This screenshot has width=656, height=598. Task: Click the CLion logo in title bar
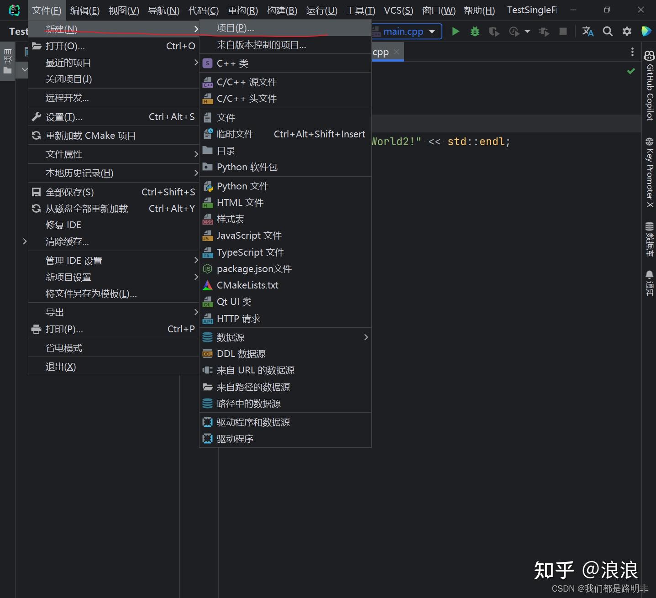[15, 10]
